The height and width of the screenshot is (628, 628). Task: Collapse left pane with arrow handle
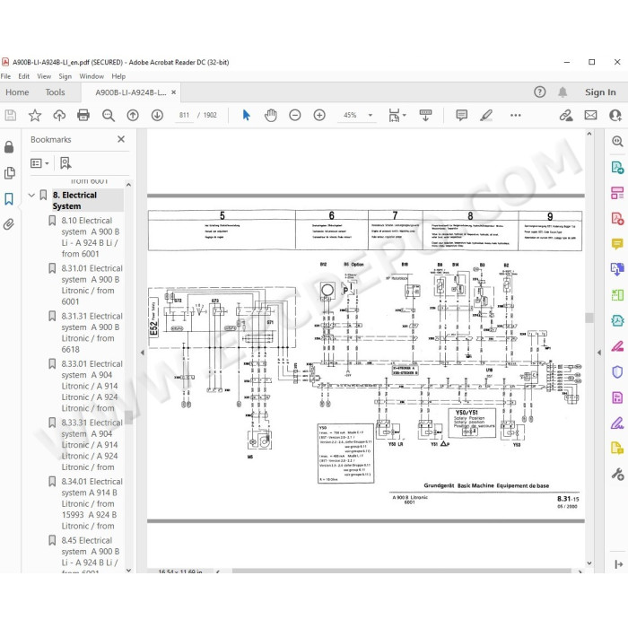142,353
